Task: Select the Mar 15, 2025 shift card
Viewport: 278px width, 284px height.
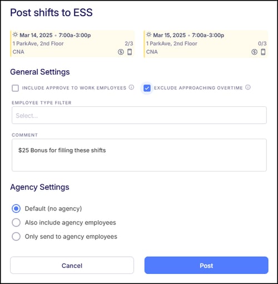Action: (206, 44)
